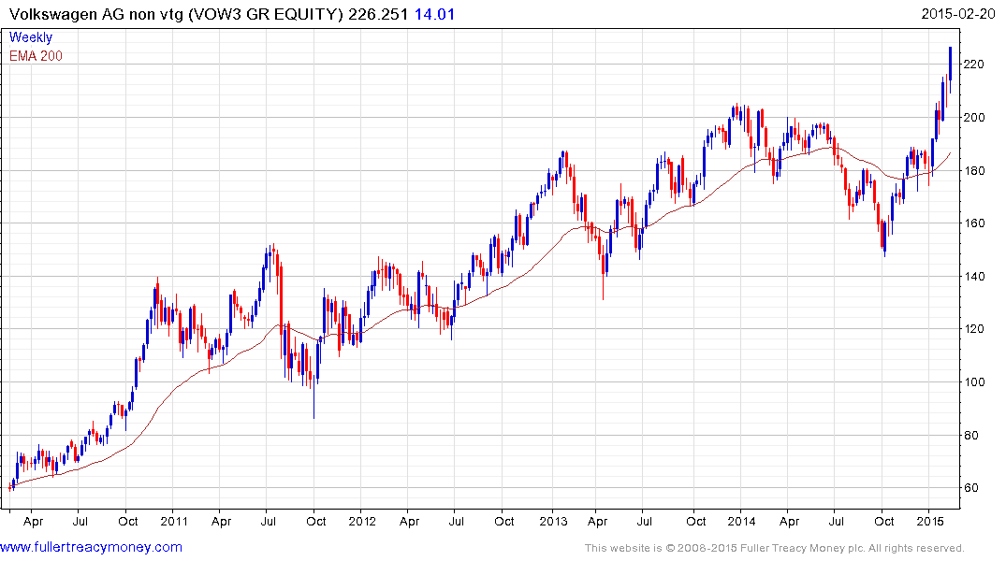Screen dimensions: 1006x561
Task: Click the '220' y-axis label
Action: 974,65
